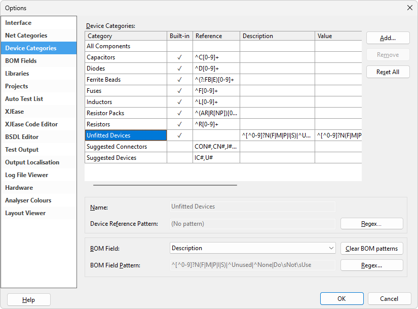
Task: Open Regex editor for BOM Field Pattern
Action: [x=371, y=265]
